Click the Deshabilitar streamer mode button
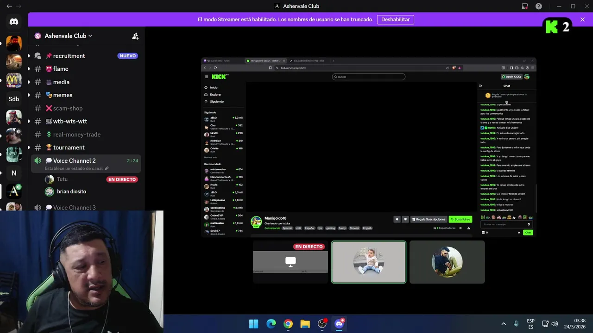Viewport: 593px width, 333px height. pyautogui.click(x=396, y=19)
